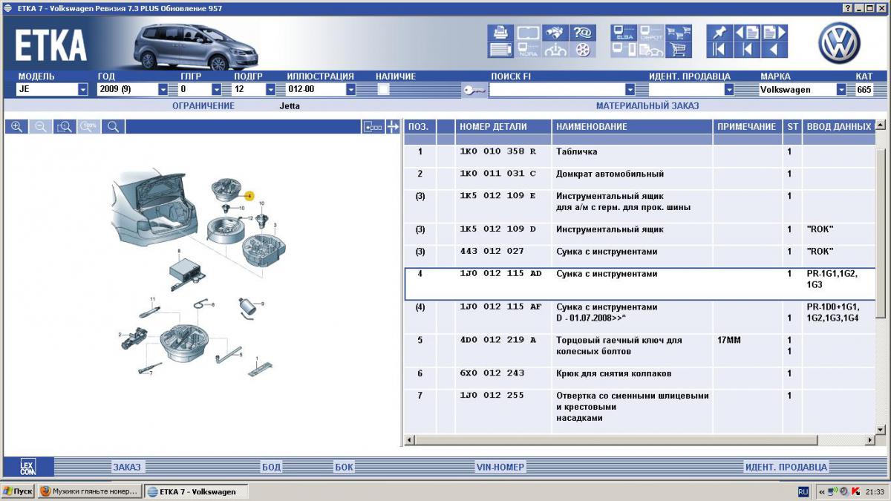
Task: Click the multiple shopping carts icon
Action: tap(678, 33)
